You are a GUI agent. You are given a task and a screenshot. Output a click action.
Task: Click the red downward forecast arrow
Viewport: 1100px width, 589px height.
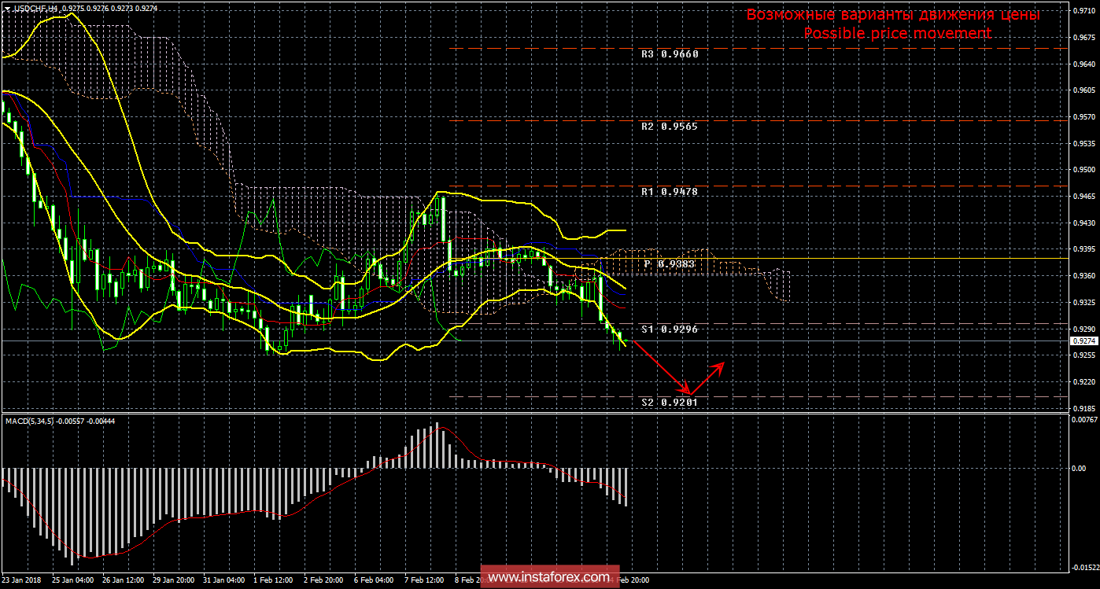tap(661, 366)
